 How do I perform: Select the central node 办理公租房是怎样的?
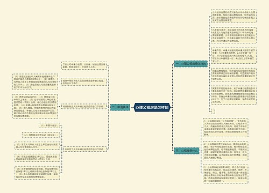coord(152,107)
